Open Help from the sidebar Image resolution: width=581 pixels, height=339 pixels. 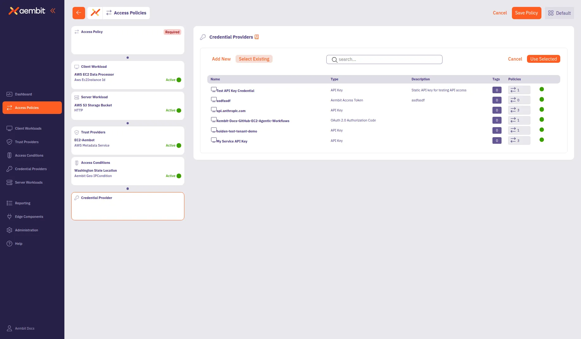pyautogui.click(x=19, y=244)
